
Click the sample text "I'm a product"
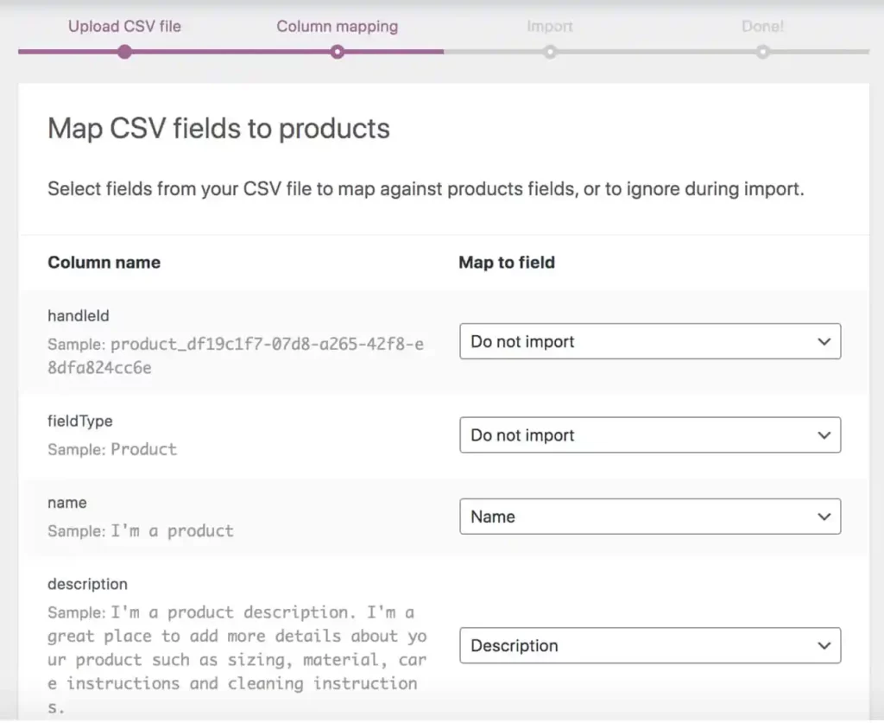pyautogui.click(x=173, y=530)
